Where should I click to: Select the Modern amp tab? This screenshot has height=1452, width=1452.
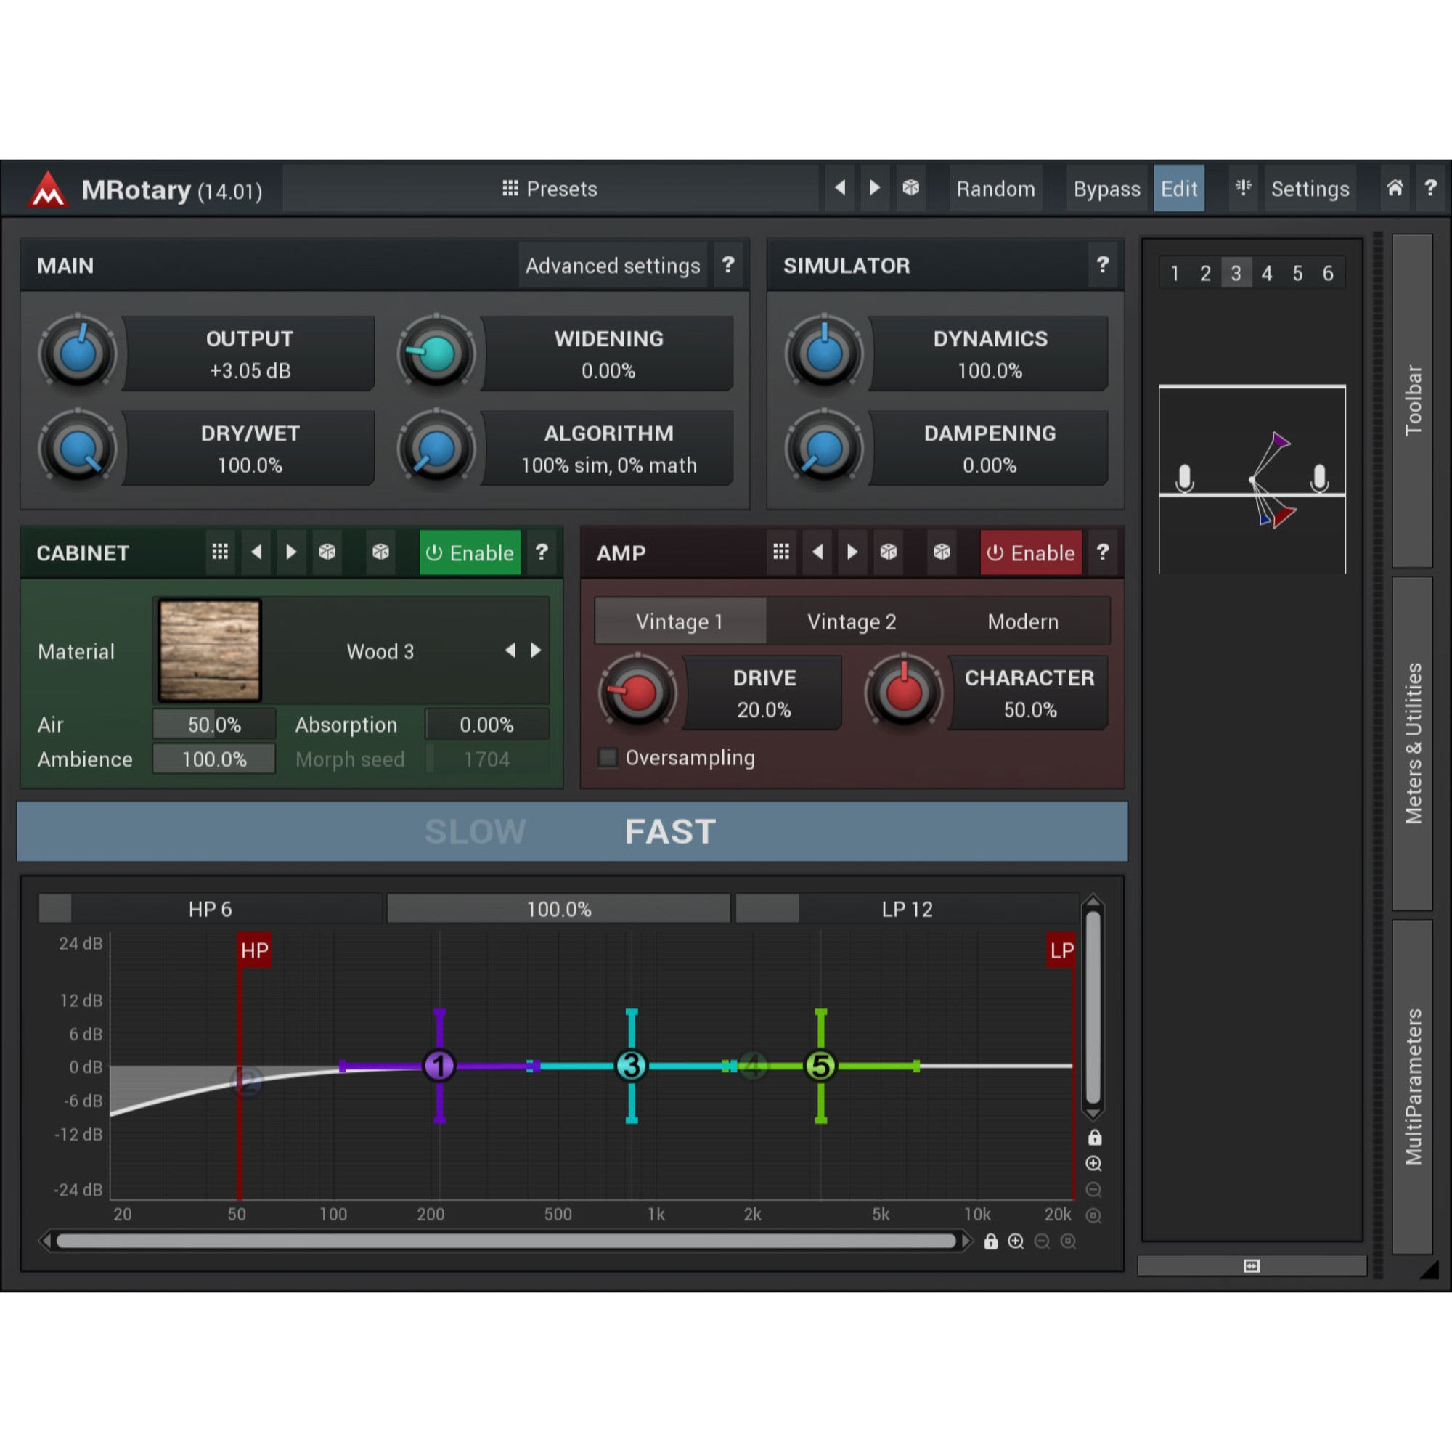(1023, 621)
